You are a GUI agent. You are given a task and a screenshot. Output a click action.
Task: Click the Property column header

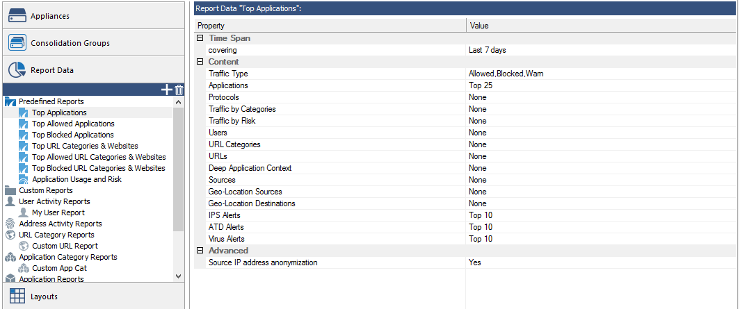click(330, 26)
